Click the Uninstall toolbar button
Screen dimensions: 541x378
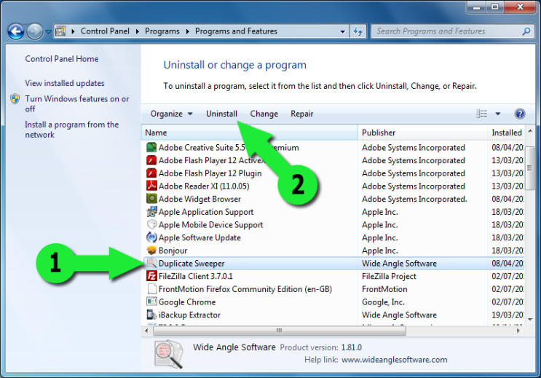pyautogui.click(x=221, y=114)
